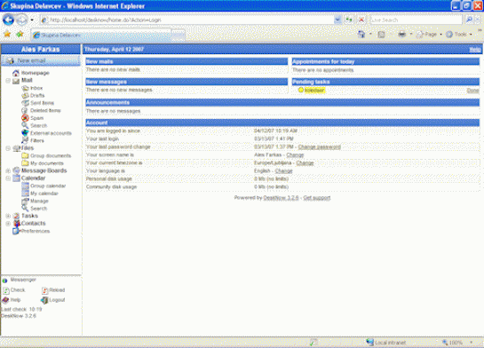Click the Favorites star icon

[x=7, y=35]
